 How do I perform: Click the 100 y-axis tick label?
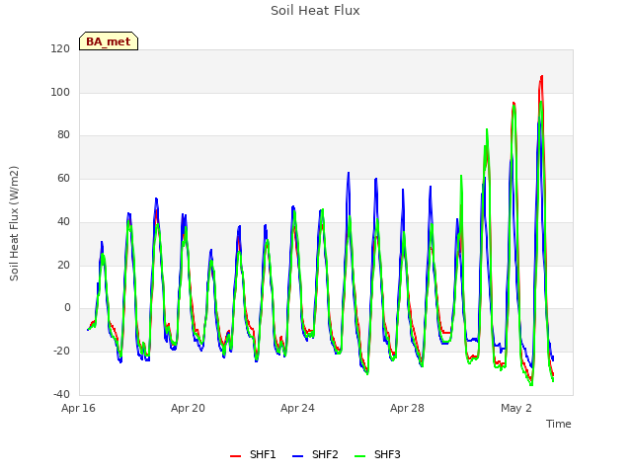60,92
